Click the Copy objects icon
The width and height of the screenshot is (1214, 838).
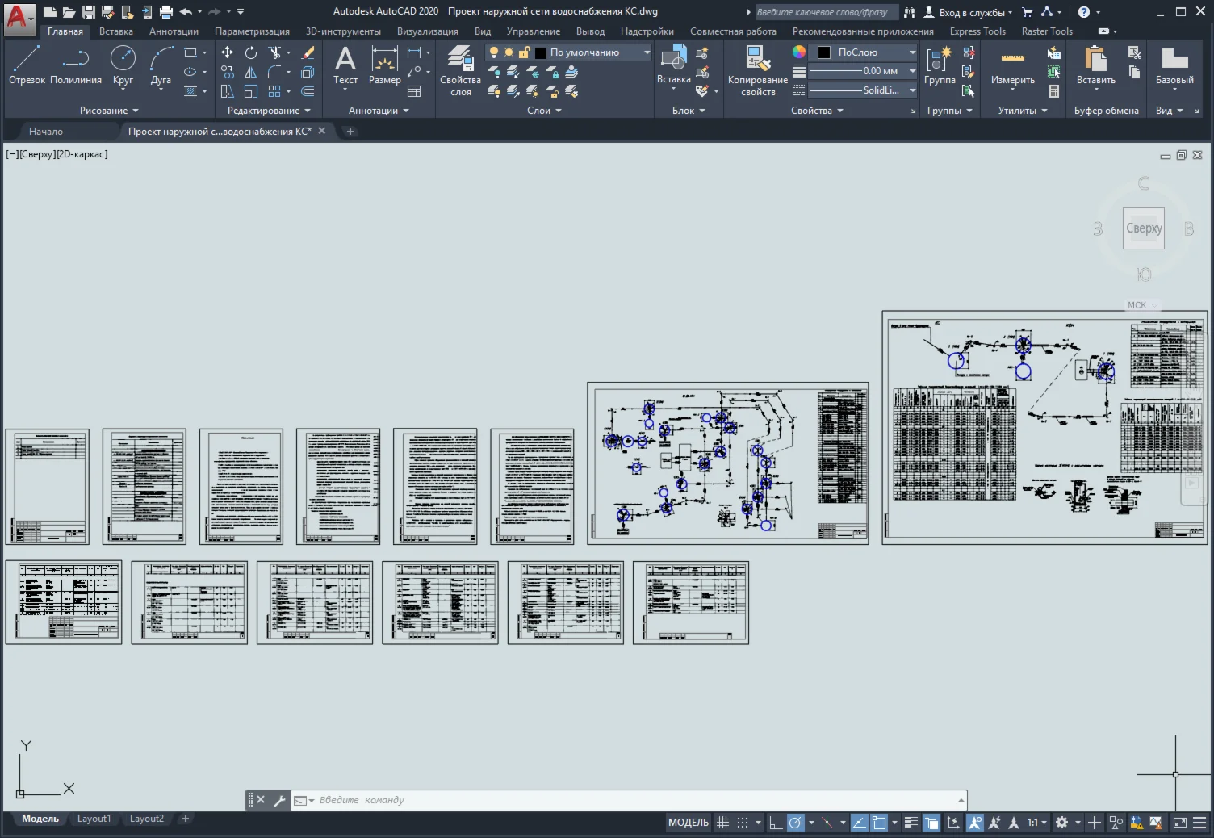(228, 72)
